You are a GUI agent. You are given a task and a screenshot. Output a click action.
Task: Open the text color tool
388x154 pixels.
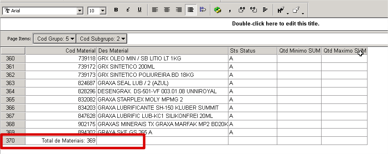[281, 10]
